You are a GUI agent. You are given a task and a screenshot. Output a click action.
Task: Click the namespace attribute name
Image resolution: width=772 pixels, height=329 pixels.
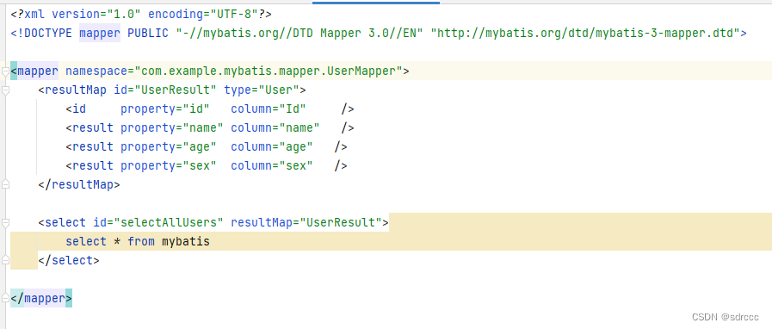click(96, 71)
